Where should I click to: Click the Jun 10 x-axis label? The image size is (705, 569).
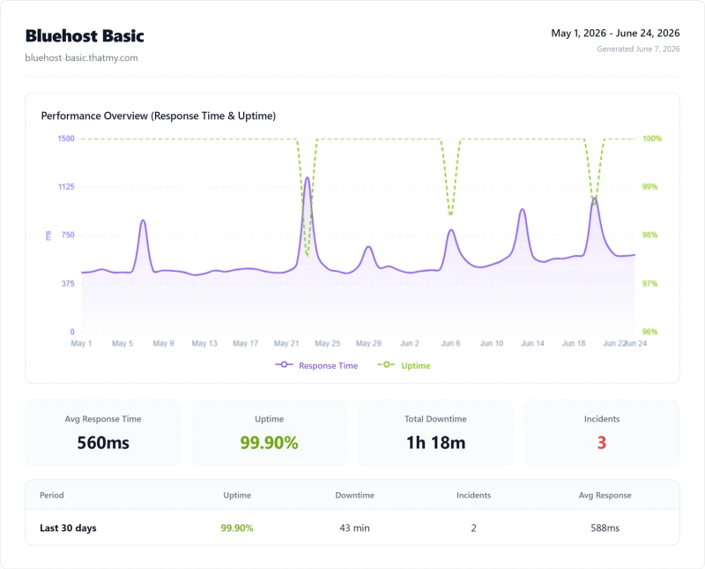[492, 343]
